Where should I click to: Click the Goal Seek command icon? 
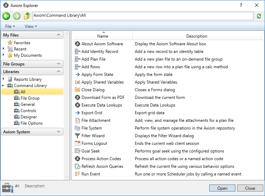tap(78, 151)
